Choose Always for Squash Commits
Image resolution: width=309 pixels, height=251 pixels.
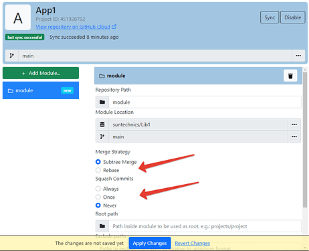[x=98, y=189]
